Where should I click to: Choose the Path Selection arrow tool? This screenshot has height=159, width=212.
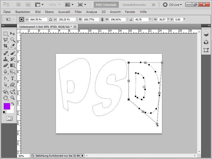tap(5, 85)
